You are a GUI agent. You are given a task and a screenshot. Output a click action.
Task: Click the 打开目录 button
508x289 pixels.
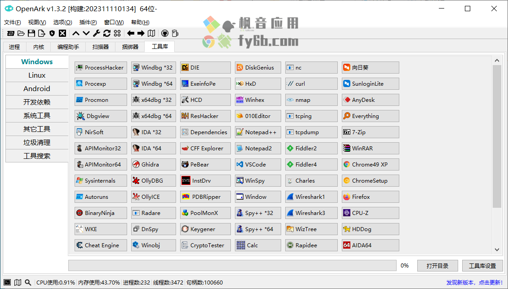(437, 266)
